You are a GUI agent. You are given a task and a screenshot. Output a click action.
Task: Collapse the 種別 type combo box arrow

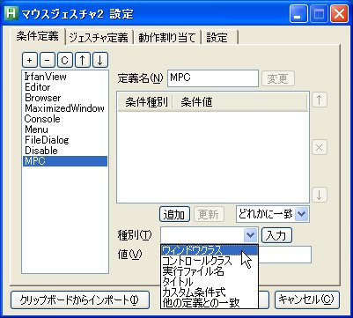pos(250,235)
